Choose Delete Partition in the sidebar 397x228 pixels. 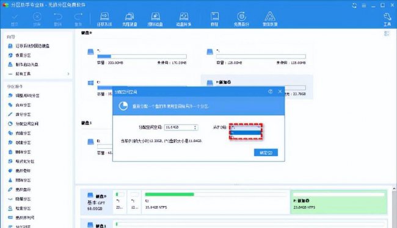(x=20, y=152)
